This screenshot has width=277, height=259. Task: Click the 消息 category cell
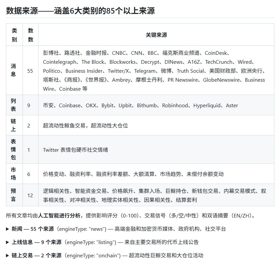click(15, 70)
